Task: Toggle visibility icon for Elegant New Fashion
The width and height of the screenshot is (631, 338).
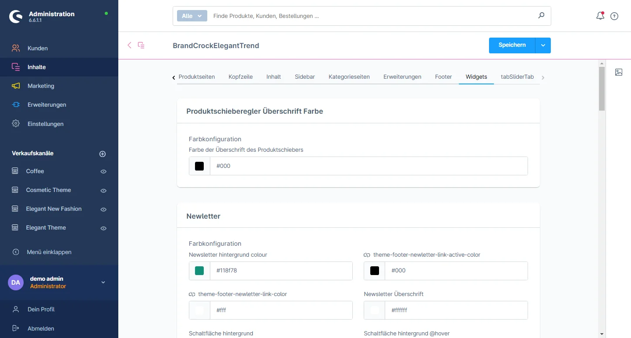Action: [103, 209]
